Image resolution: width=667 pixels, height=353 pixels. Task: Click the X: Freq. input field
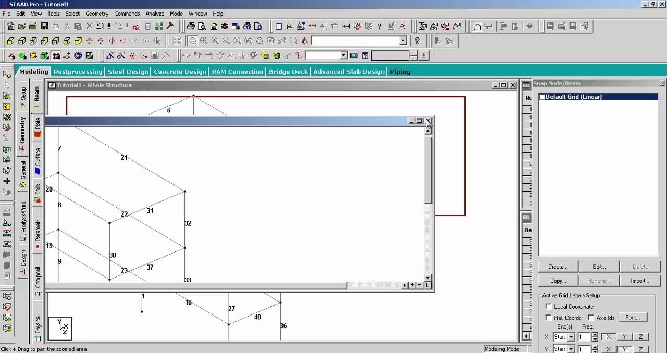[585, 337]
